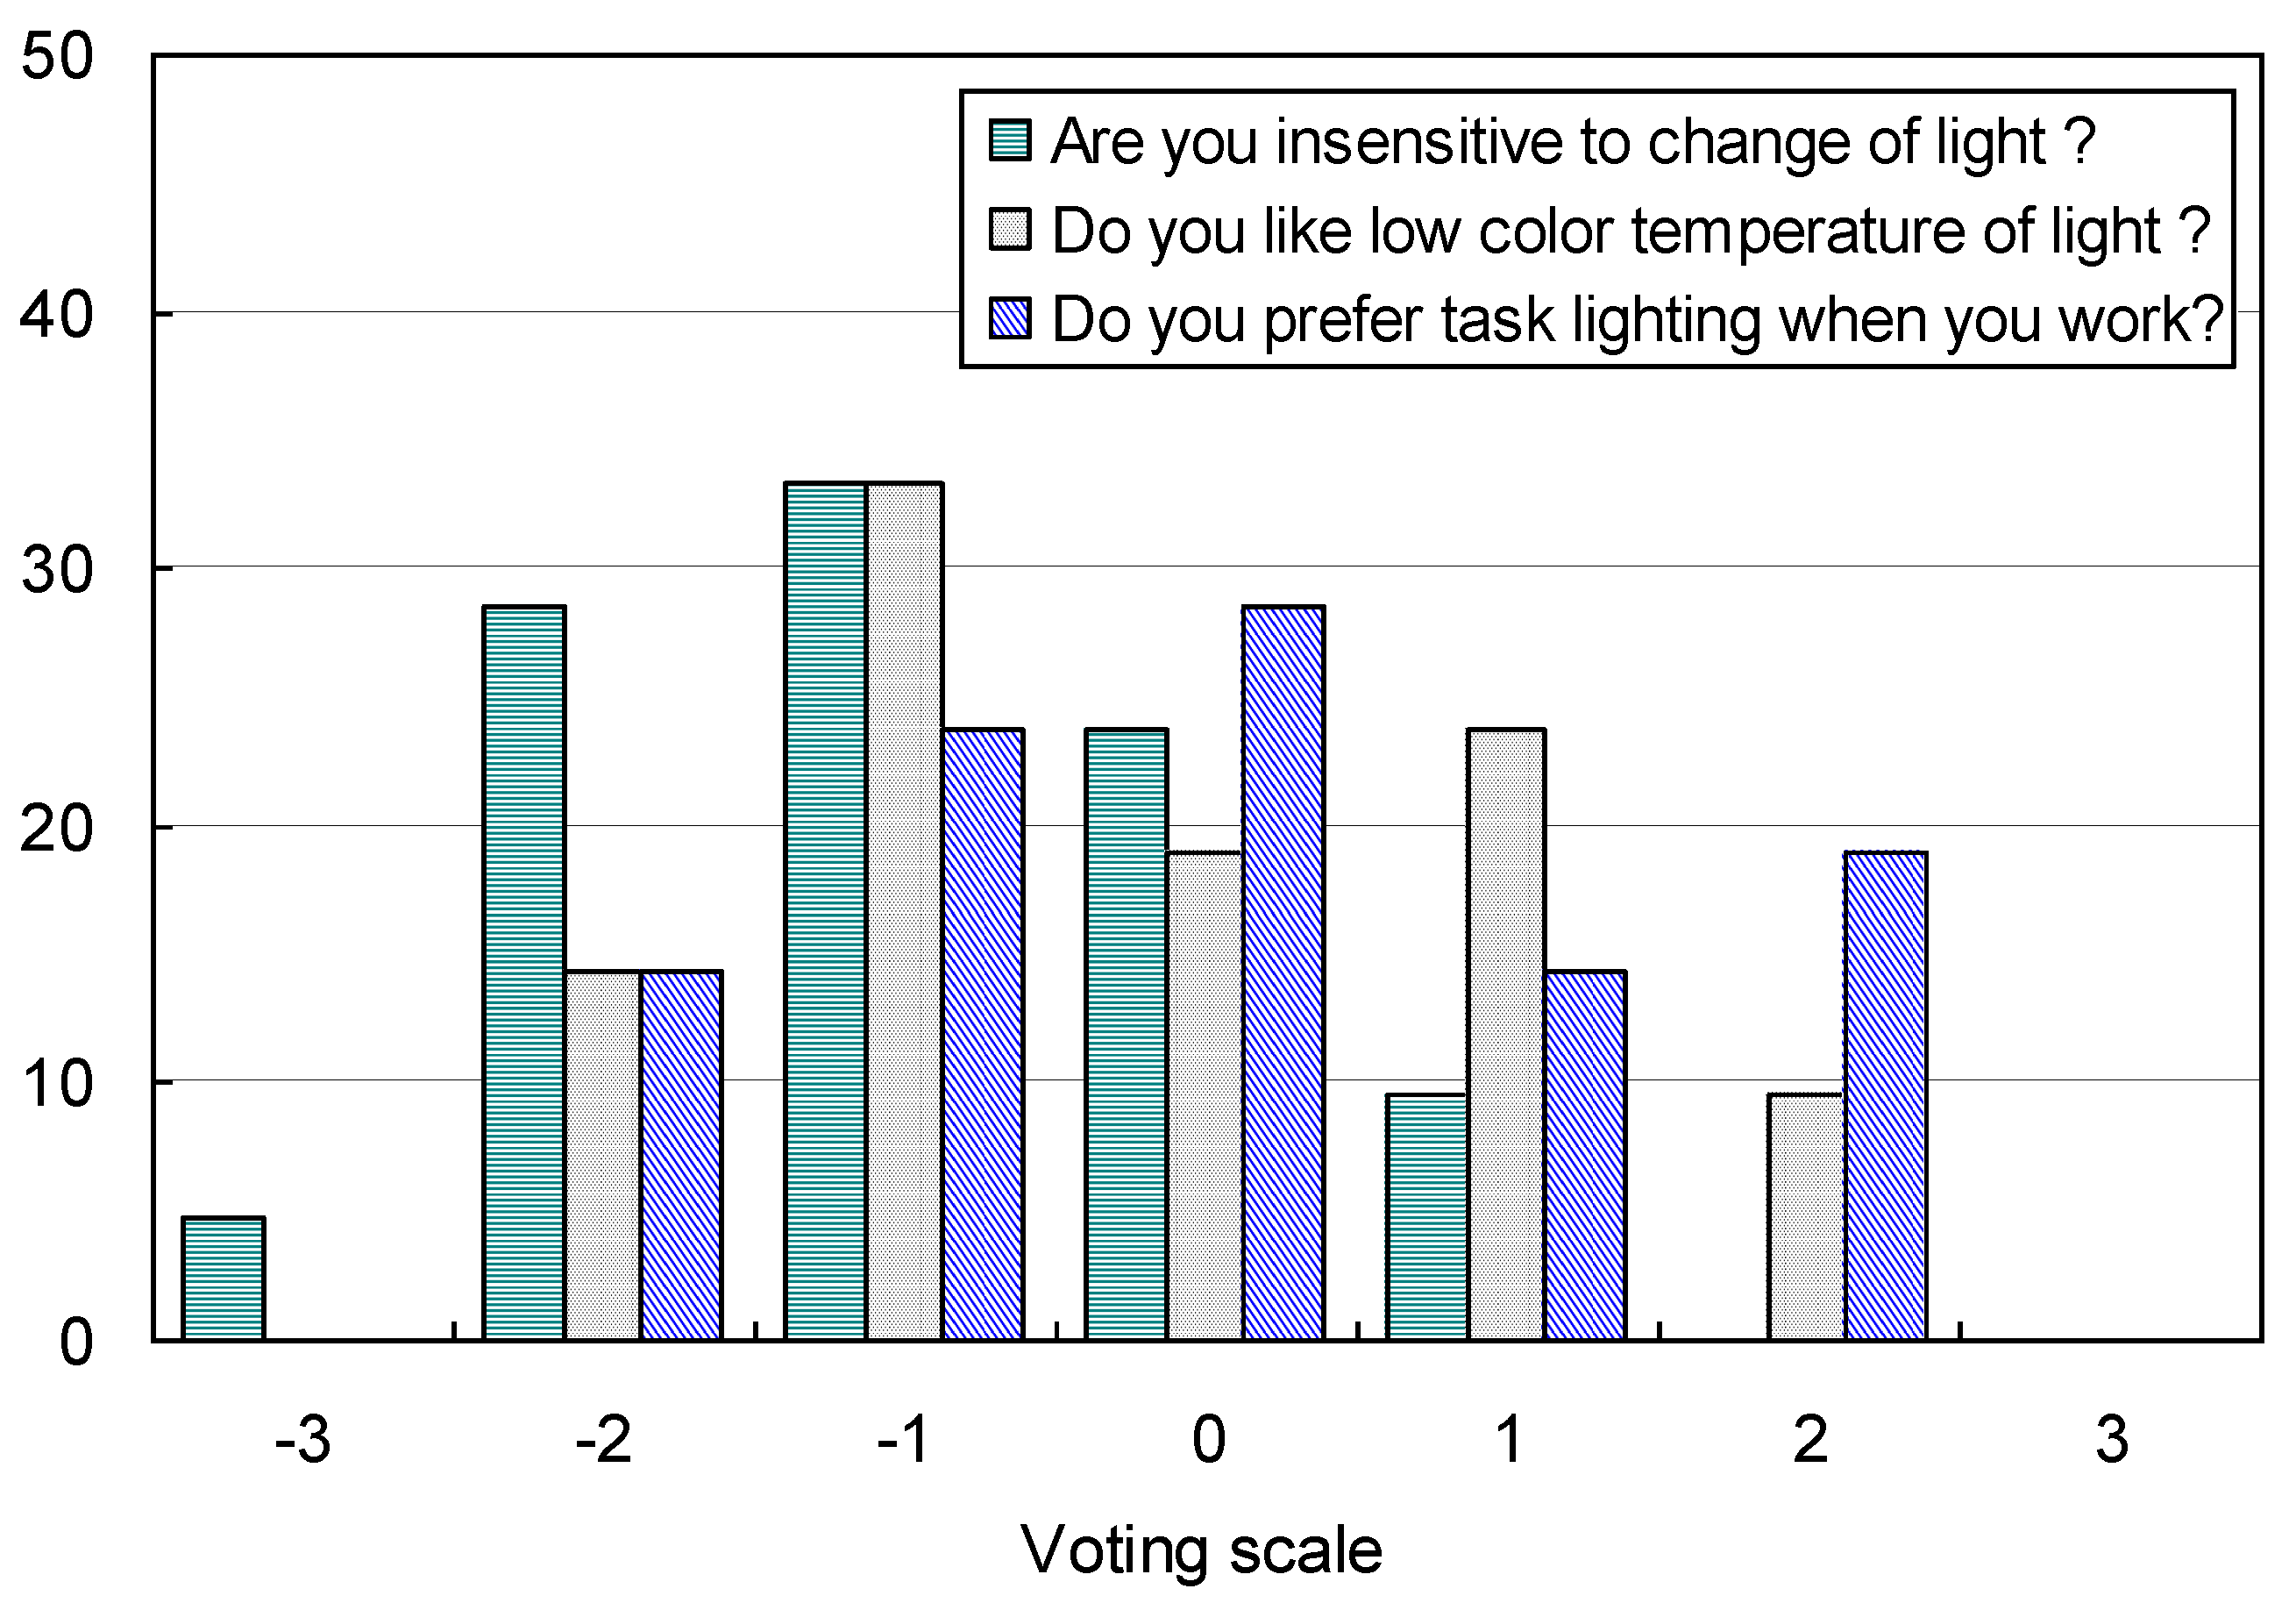Click the blue hatched bar at voting scale 2
The height and width of the screenshot is (1603, 2296).
tap(1885, 1095)
